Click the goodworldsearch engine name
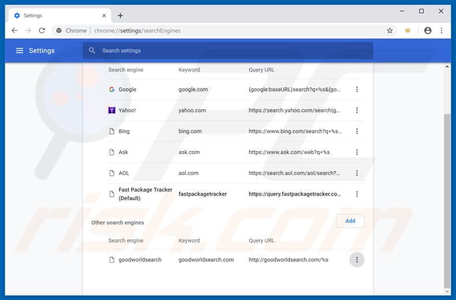 point(140,260)
